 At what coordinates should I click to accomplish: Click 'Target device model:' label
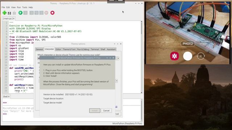click(53, 103)
